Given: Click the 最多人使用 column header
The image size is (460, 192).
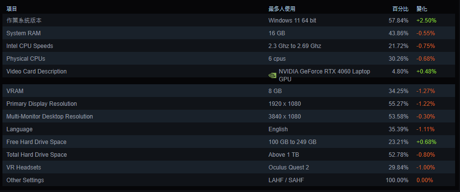Looking at the screenshot, I should pos(282,9).
